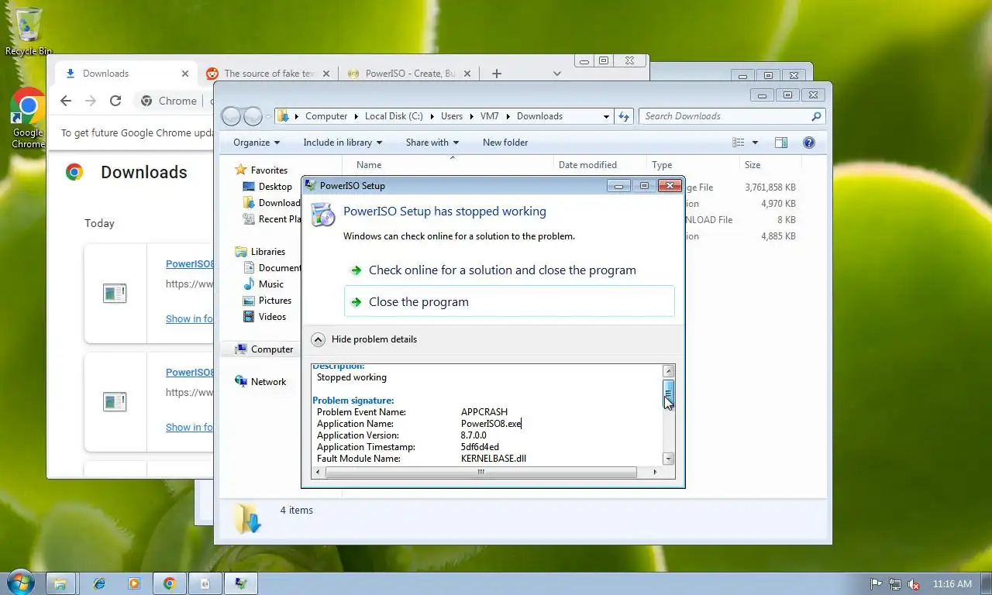Expand the address bar history dropdown
The width and height of the screenshot is (992, 595).
click(x=606, y=116)
